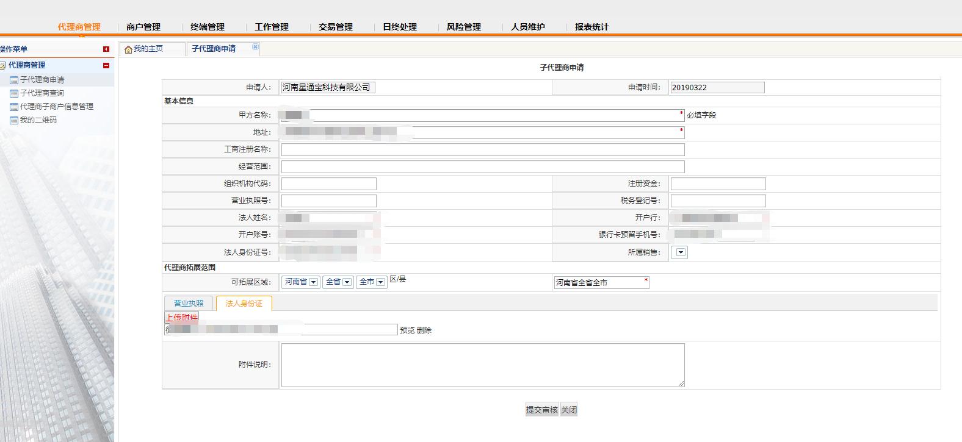Click the home icon on 我的主页 tab
Image resolution: width=962 pixels, height=442 pixels.
pyautogui.click(x=128, y=49)
